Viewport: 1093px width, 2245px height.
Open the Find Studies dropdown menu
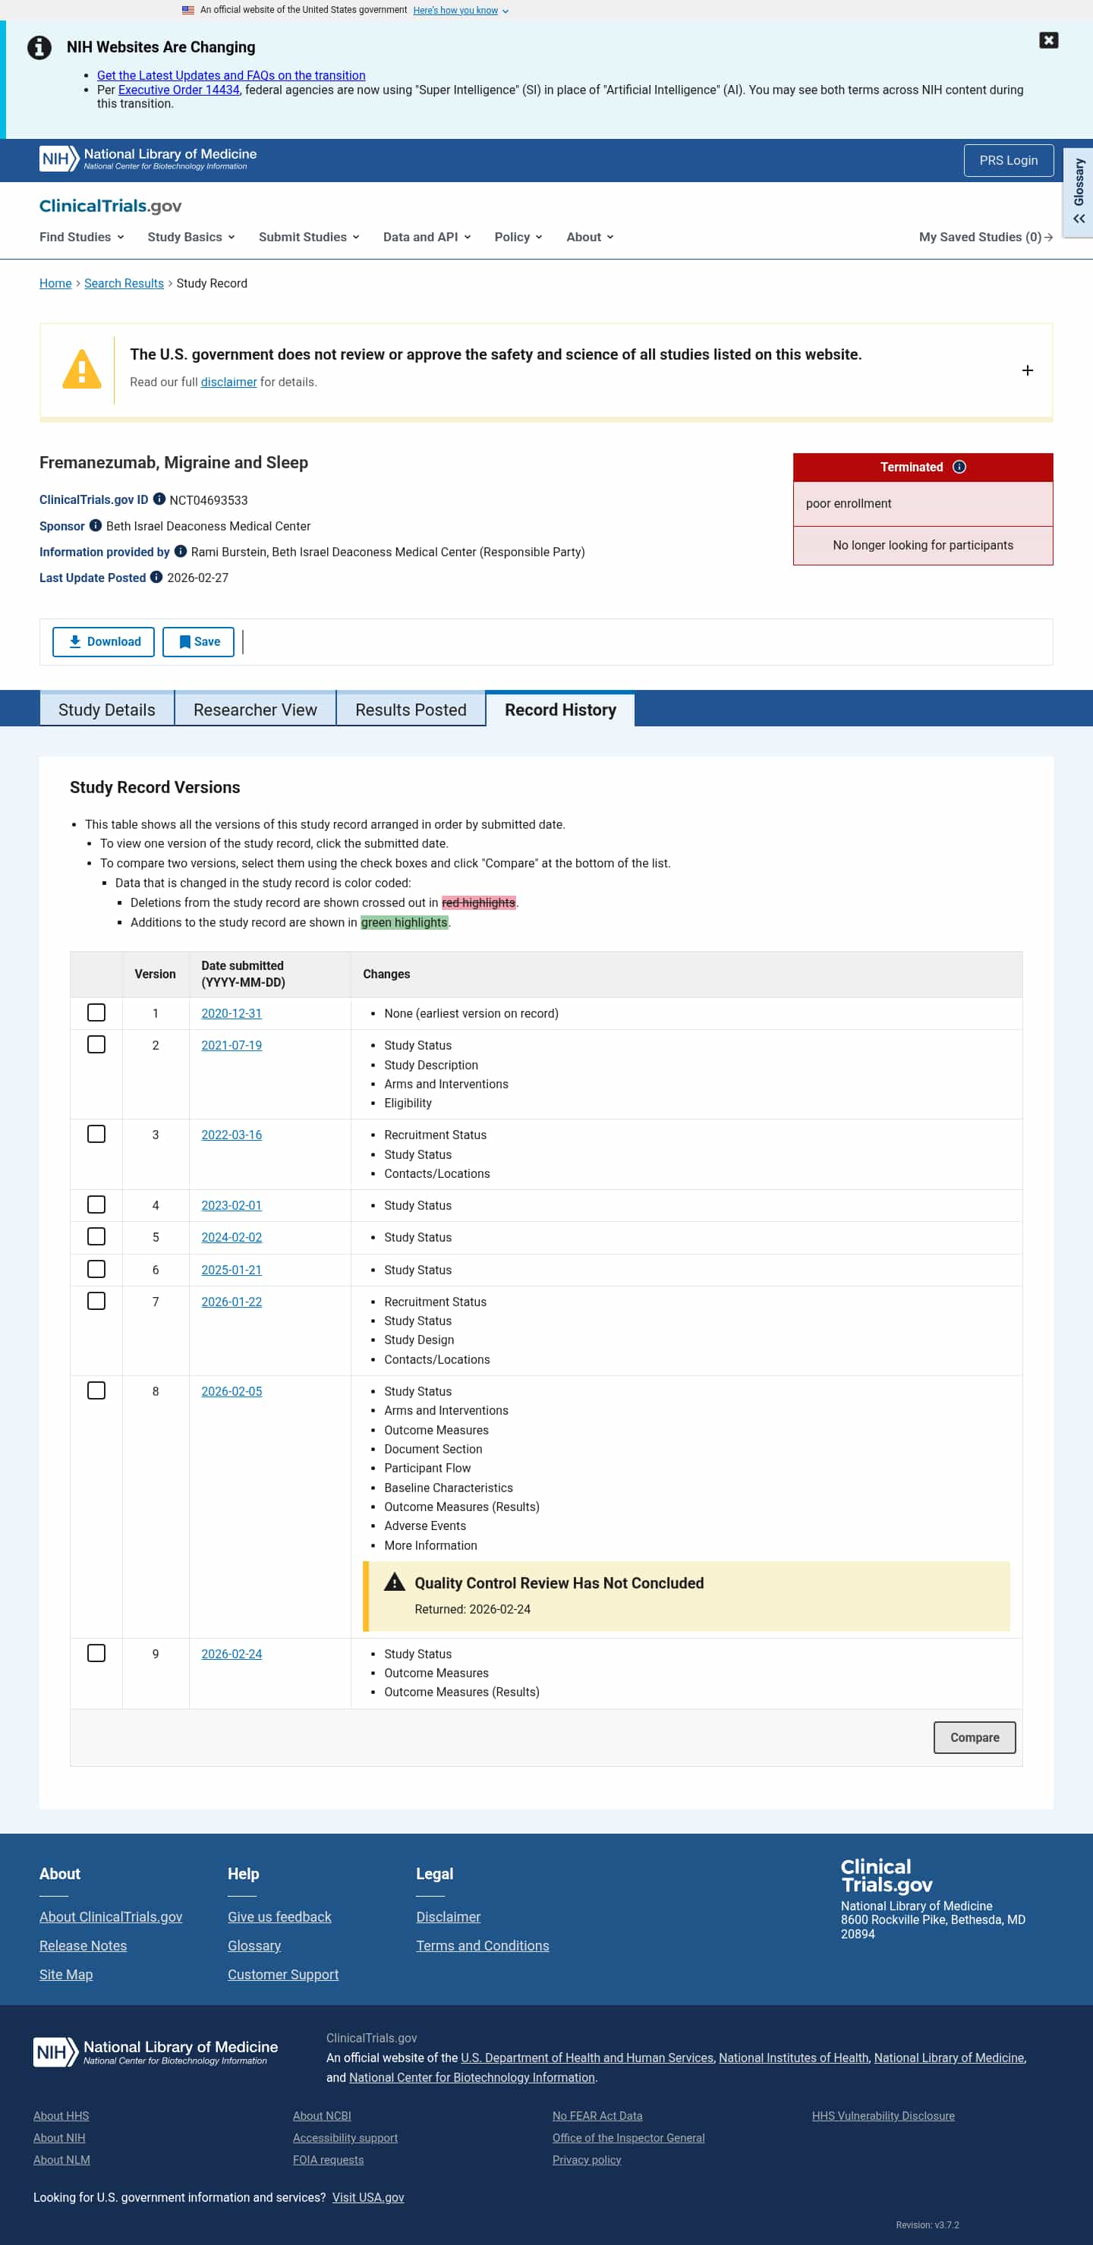(x=82, y=237)
